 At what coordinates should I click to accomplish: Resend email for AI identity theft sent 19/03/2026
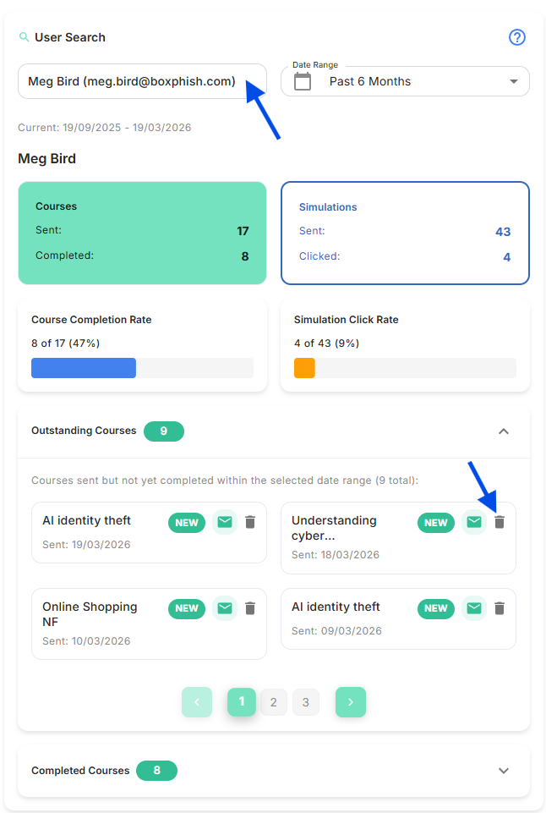[224, 523]
